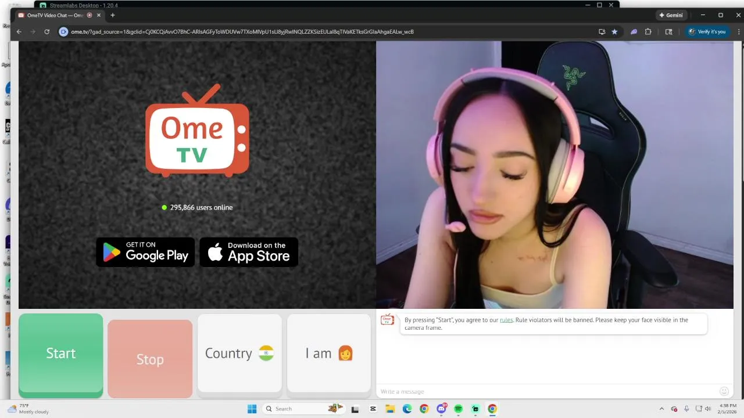Open the Extensions puzzle icon
The image size is (744, 418).
(x=648, y=31)
